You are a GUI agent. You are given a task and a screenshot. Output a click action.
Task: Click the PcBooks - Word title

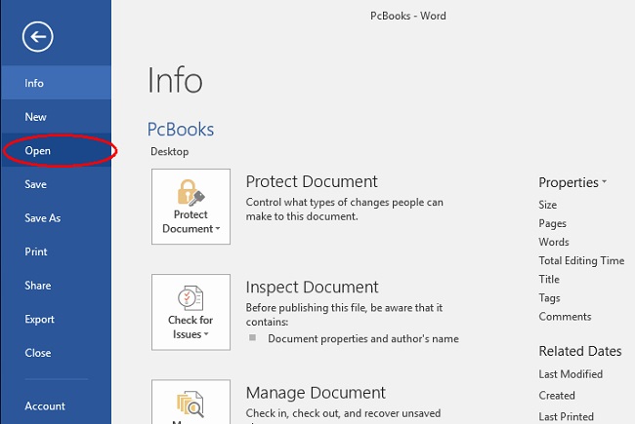(408, 16)
